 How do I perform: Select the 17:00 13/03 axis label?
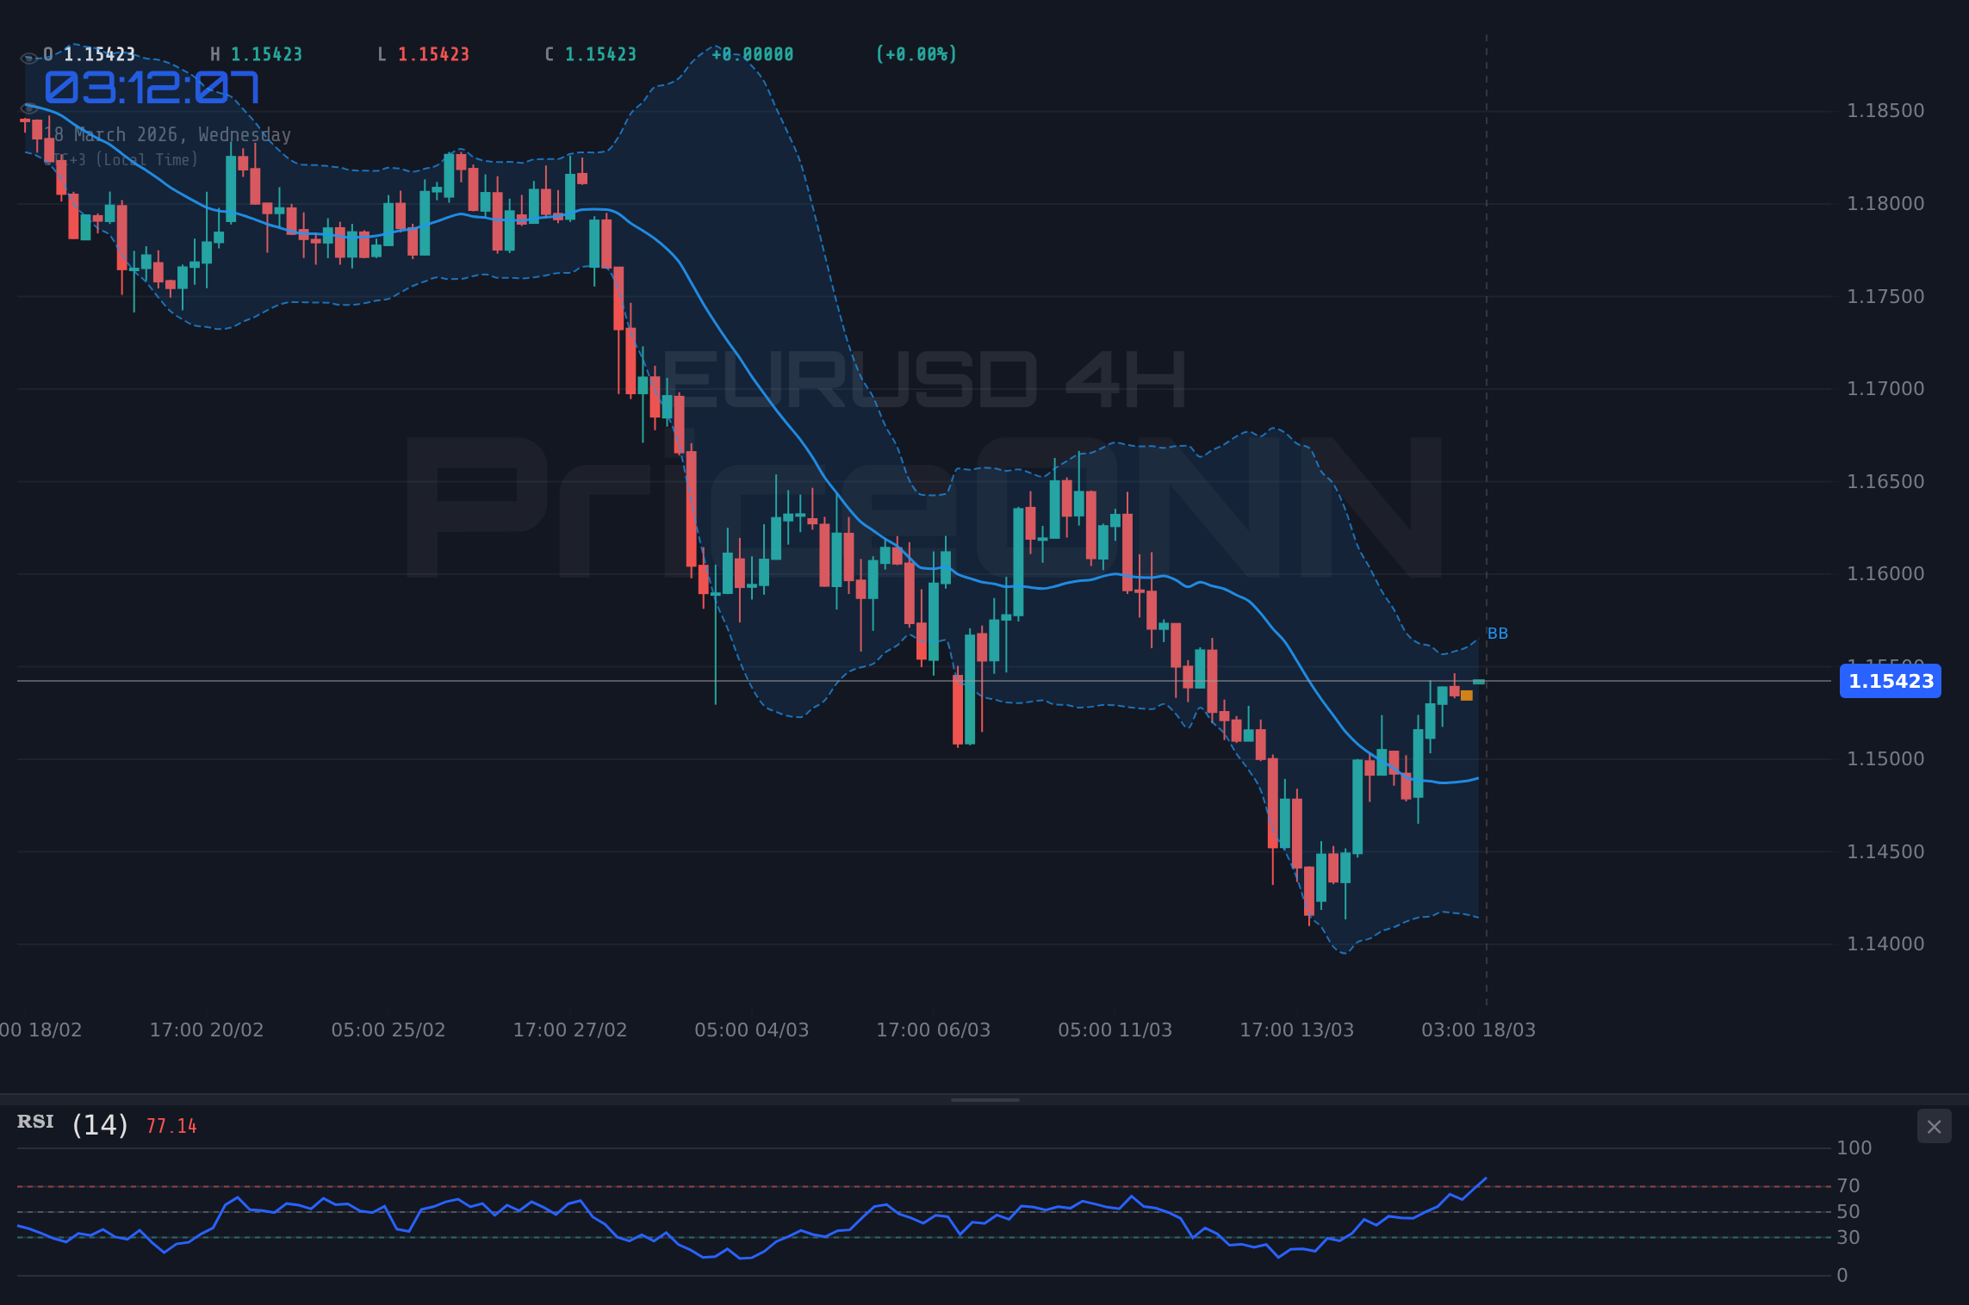[x=1299, y=1029]
